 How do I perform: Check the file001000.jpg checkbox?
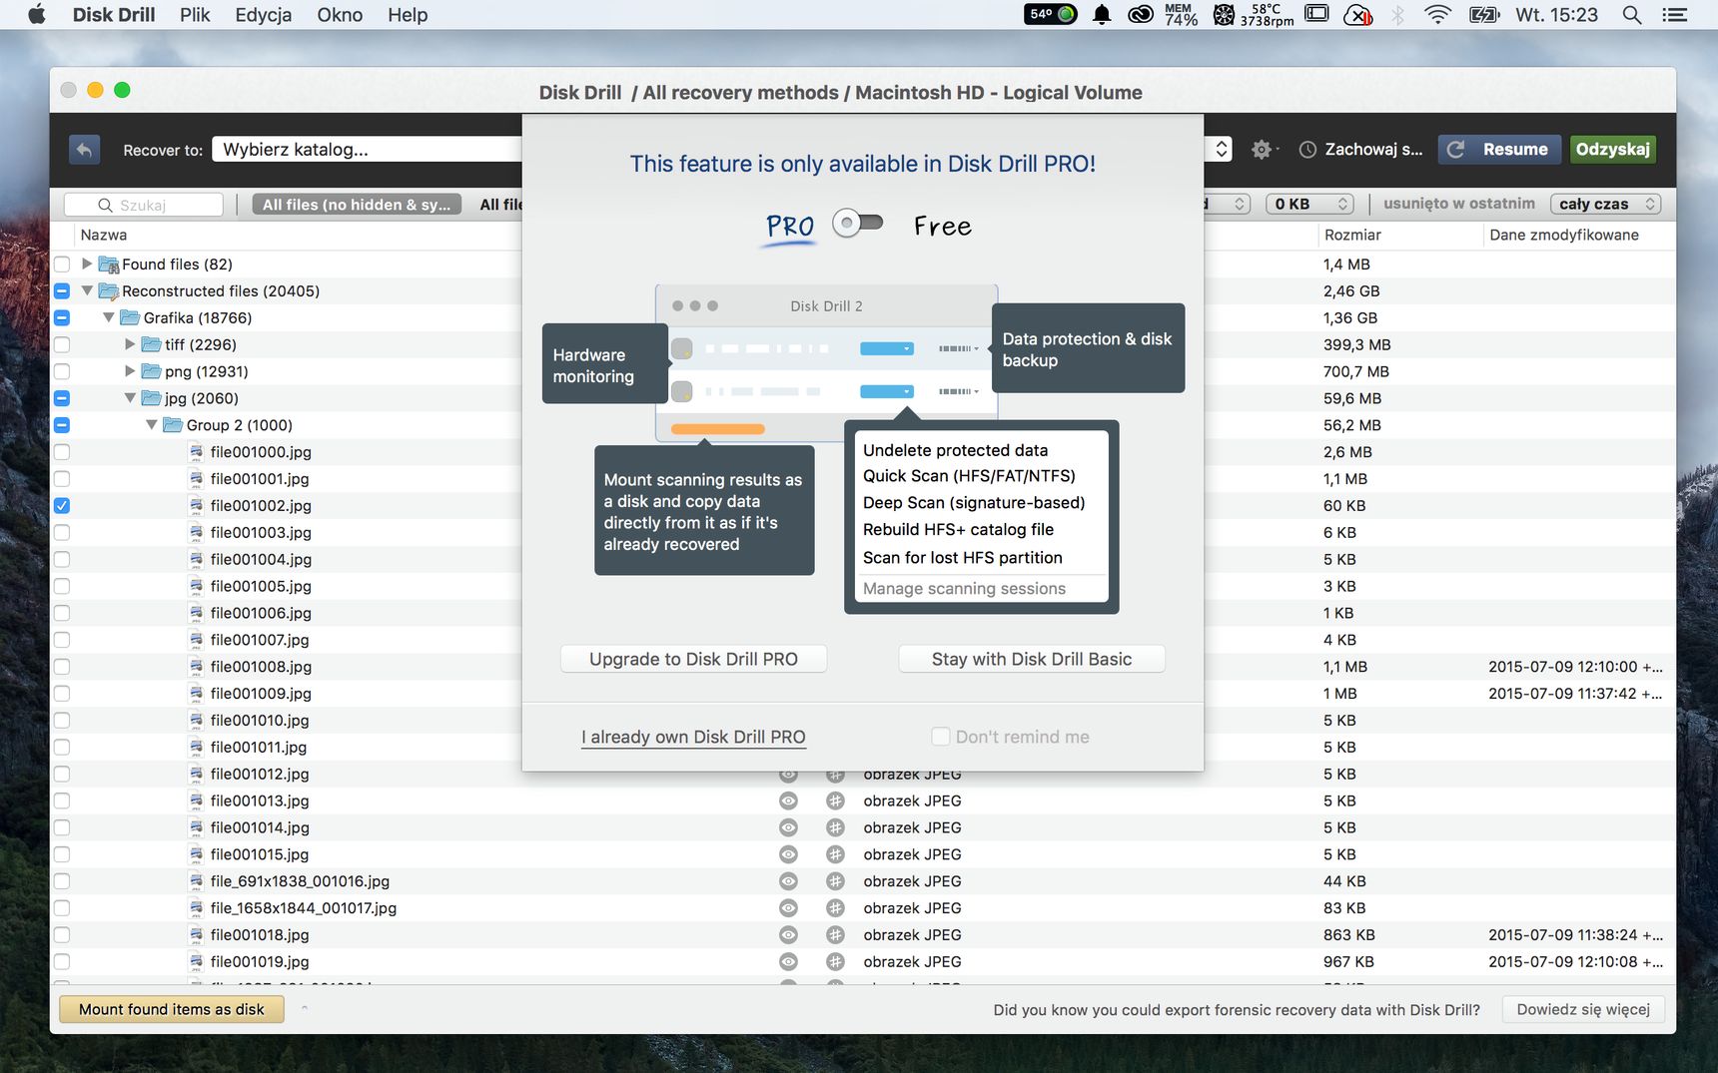point(62,452)
